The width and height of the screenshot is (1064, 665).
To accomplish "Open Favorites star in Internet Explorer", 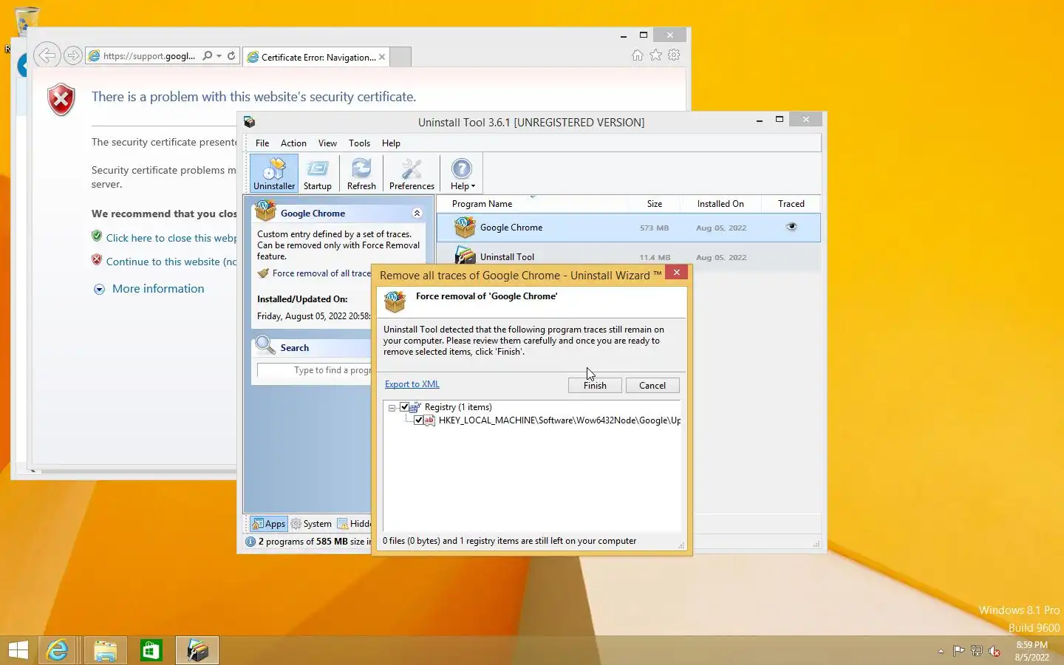I will point(655,55).
